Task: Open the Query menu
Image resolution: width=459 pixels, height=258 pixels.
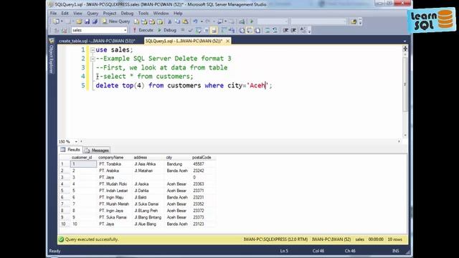Action: tap(93, 14)
